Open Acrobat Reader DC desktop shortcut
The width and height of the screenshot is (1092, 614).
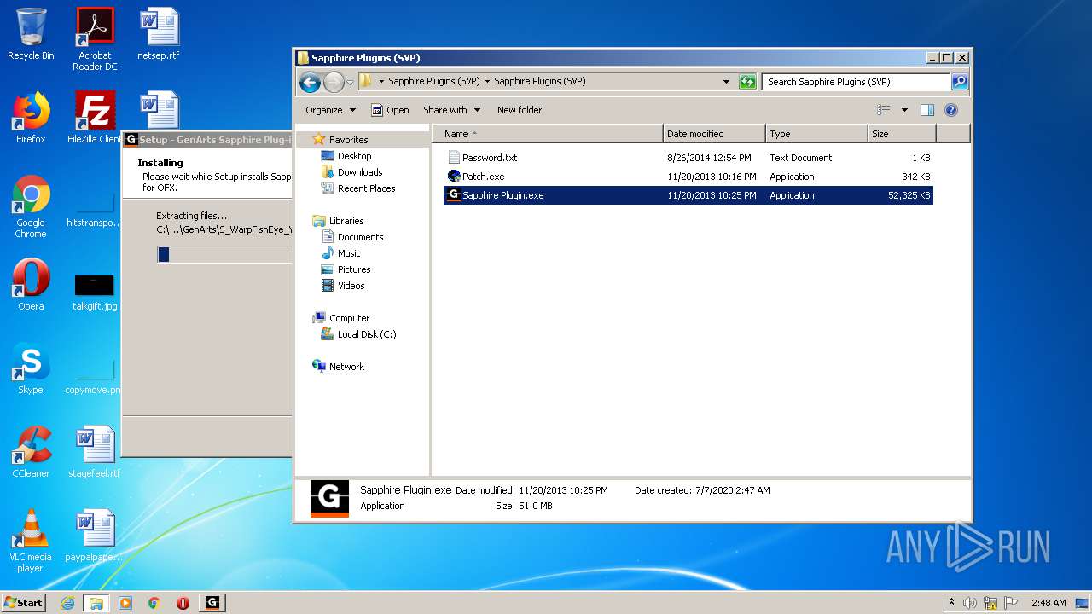pos(95,39)
